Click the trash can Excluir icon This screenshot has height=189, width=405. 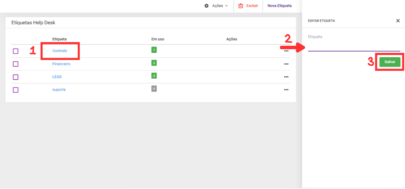[241, 6]
